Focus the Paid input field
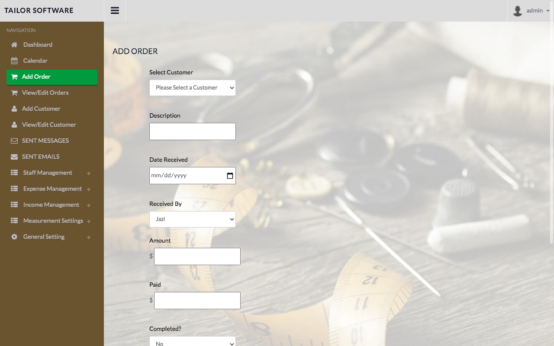This screenshot has height=346, width=554. click(197, 301)
